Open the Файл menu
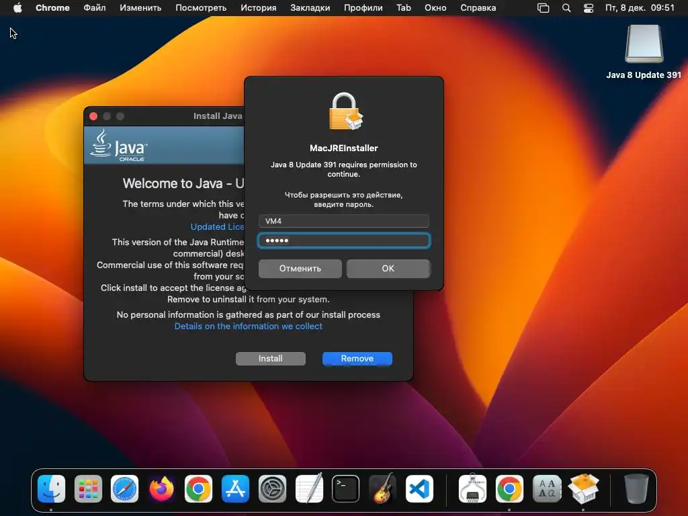 coord(94,8)
